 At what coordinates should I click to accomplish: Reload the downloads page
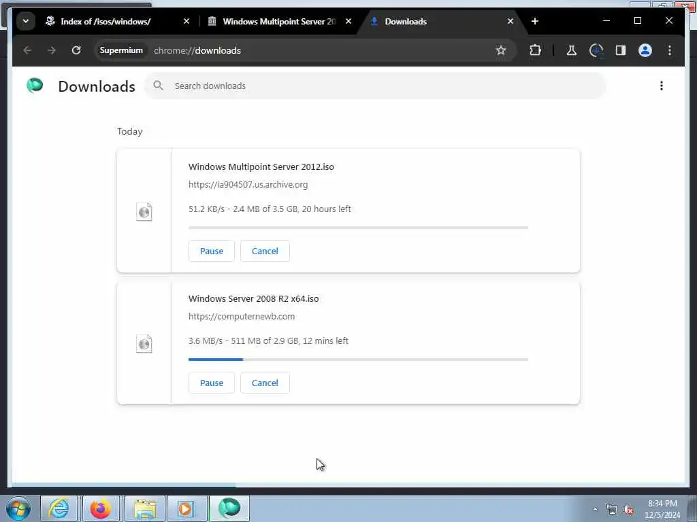76,50
